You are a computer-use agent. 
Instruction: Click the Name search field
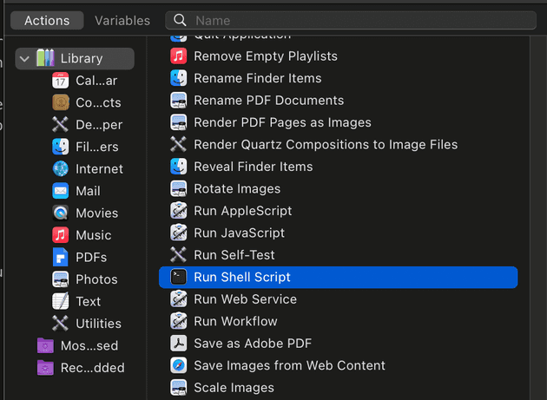click(x=351, y=21)
